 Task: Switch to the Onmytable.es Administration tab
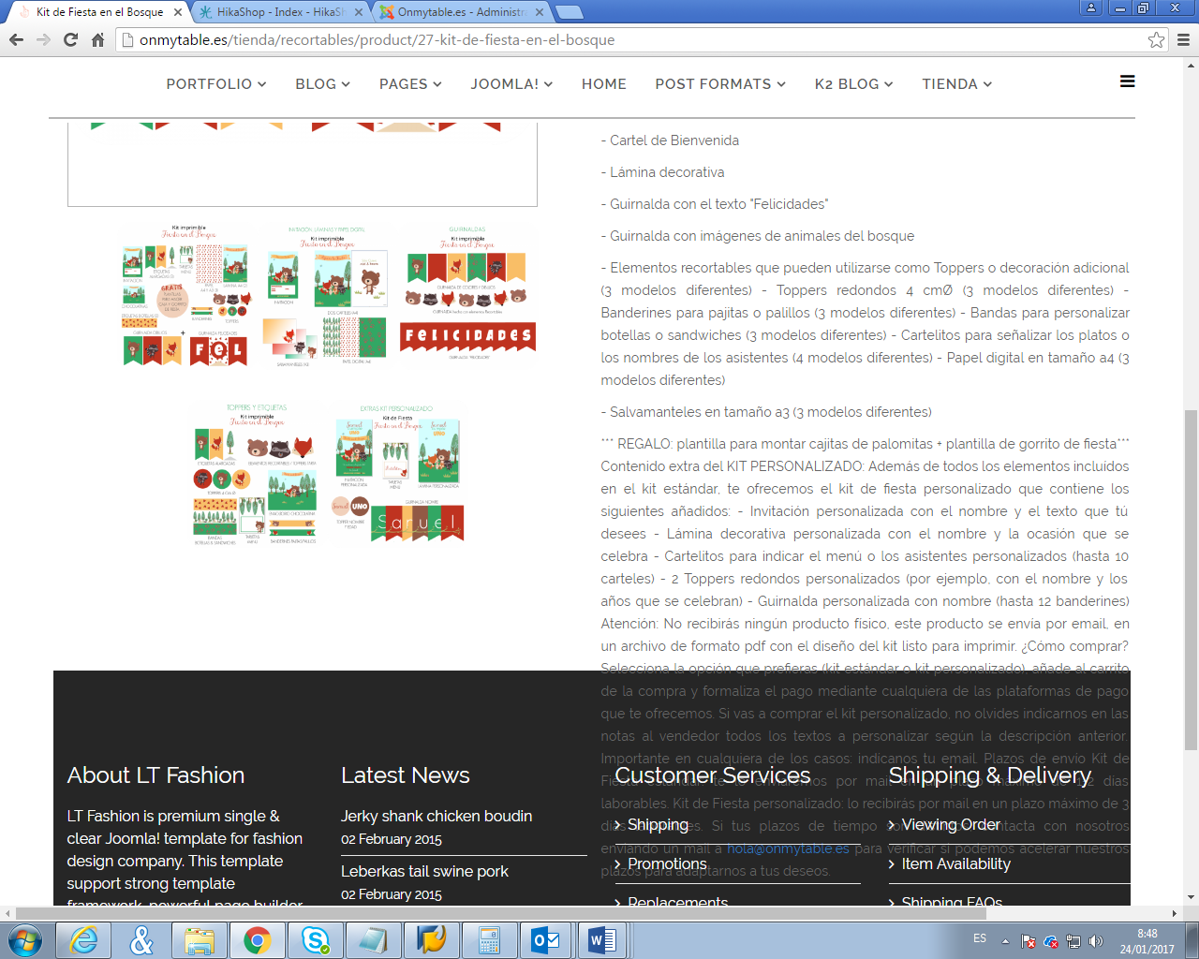pyautogui.click(x=460, y=12)
